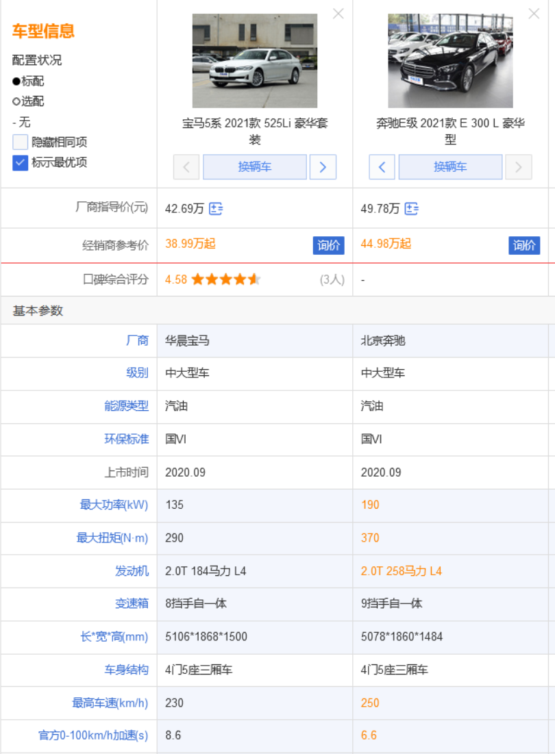555x754 pixels.
Task: Click the 4.58 rating score
Action: [176, 279]
